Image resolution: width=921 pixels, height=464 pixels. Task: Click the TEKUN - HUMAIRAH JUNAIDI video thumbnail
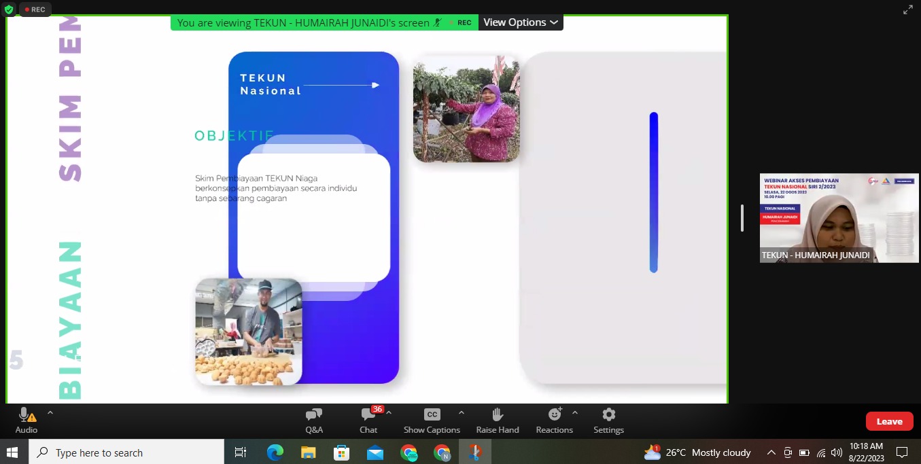coord(839,218)
